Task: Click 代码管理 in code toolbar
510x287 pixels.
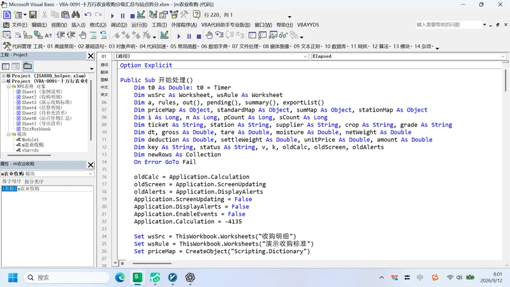Action: coord(22,47)
